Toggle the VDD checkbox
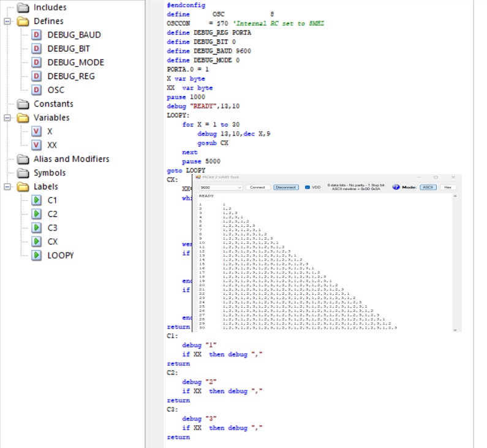 point(308,187)
